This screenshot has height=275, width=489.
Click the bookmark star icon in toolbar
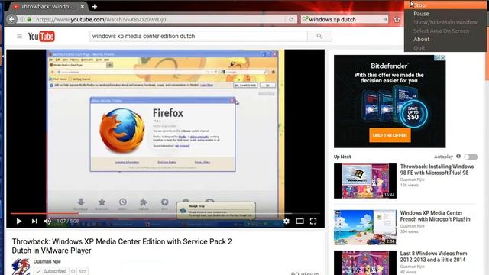point(397,20)
